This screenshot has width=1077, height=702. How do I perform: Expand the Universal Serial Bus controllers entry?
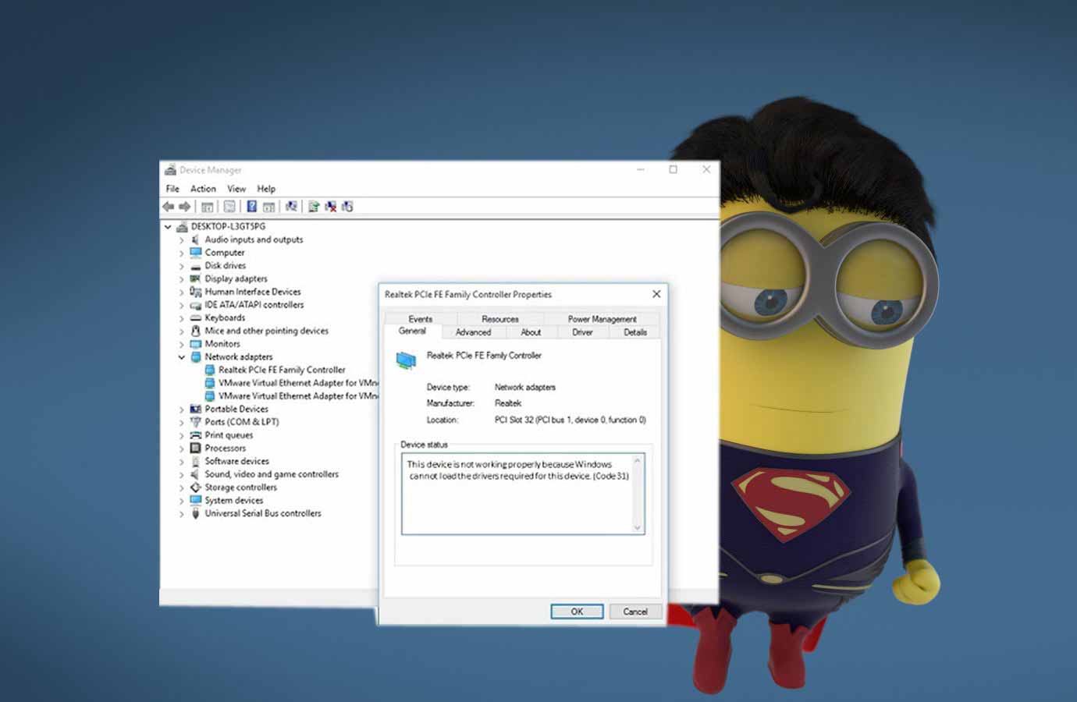(182, 513)
